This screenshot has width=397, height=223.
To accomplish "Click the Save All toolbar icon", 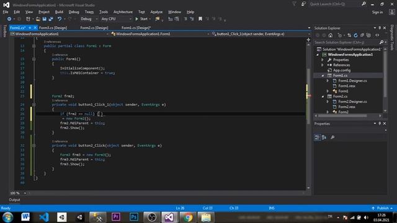I will click(51, 19).
